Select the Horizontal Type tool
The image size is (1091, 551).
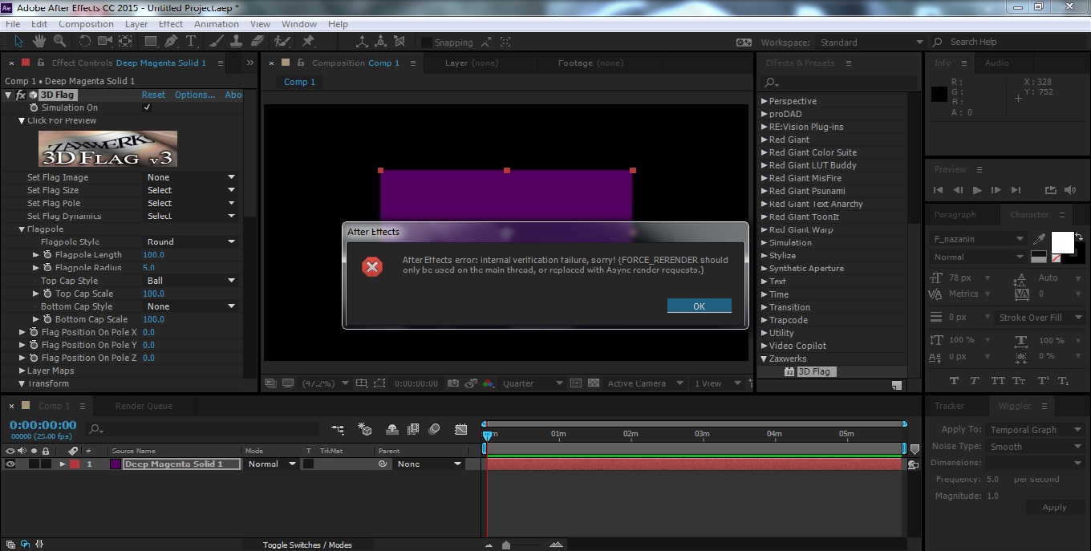(191, 41)
